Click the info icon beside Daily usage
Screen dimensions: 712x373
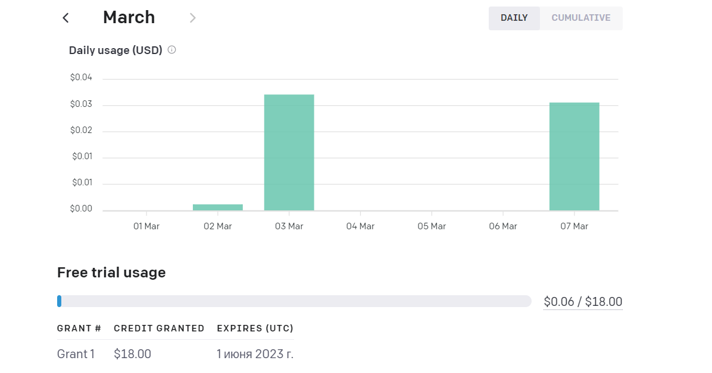coord(172,50)
